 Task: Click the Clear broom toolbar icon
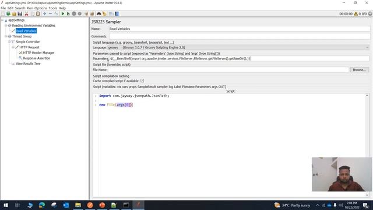coord(86,14)
